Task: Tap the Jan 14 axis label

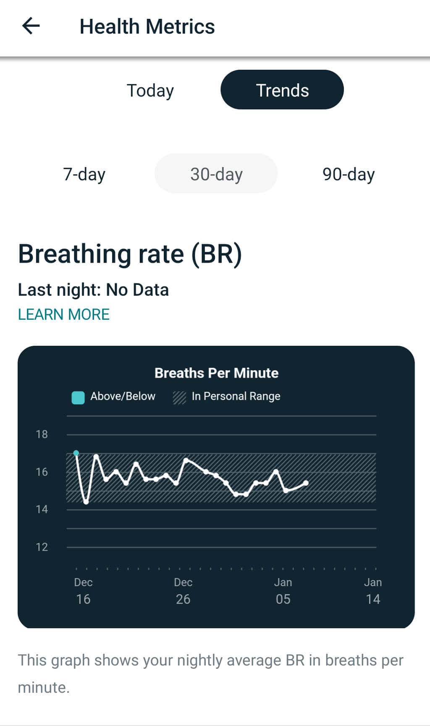Action: pyautogui.click(x=373, y=591)
